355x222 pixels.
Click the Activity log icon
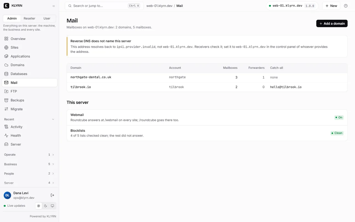[6, 127]
